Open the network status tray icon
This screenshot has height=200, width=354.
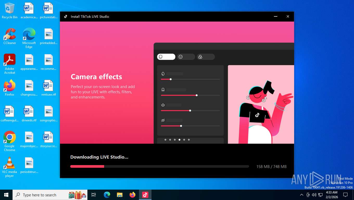[x=320, y=195]
